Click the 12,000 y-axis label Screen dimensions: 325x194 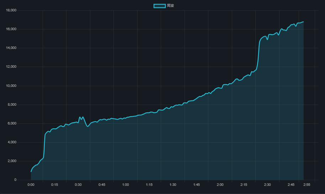[x=11, y=67]
